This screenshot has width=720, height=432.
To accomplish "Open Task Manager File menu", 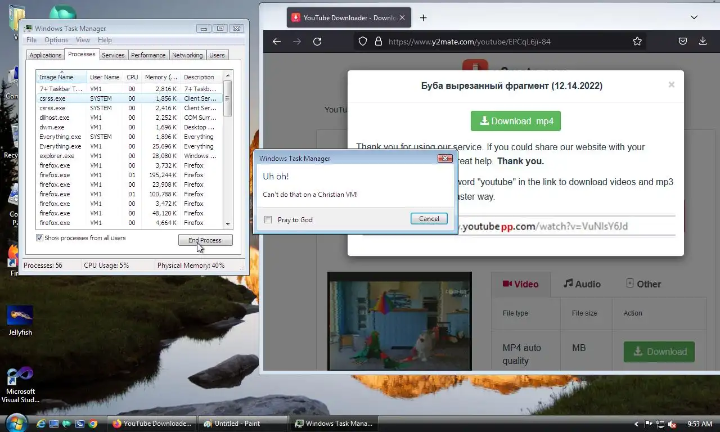I will [x=31, y=40].
